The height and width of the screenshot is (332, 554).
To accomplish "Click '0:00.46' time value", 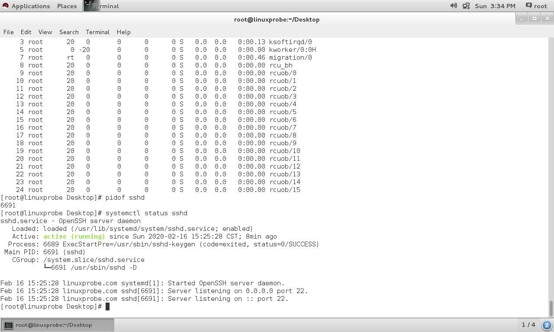I will (x=251, y=57).
